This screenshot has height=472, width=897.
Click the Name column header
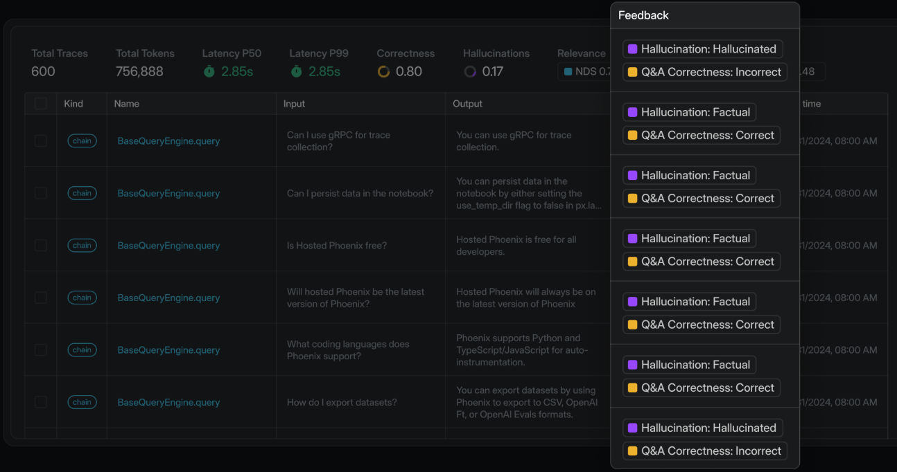(127, 104)
